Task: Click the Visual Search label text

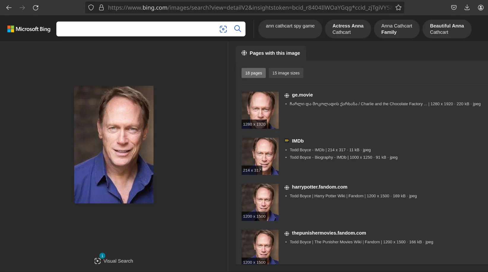Action: point(118,261)
